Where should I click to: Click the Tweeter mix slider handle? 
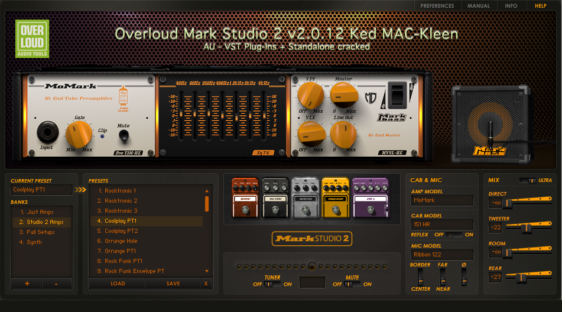pos(526,228)
